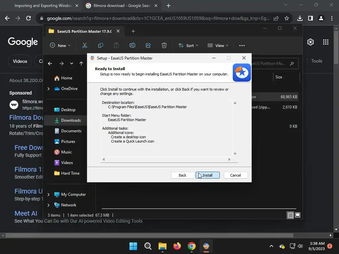Expand the Network node
This screenshot has width=339, height=254.
point(48,205)
